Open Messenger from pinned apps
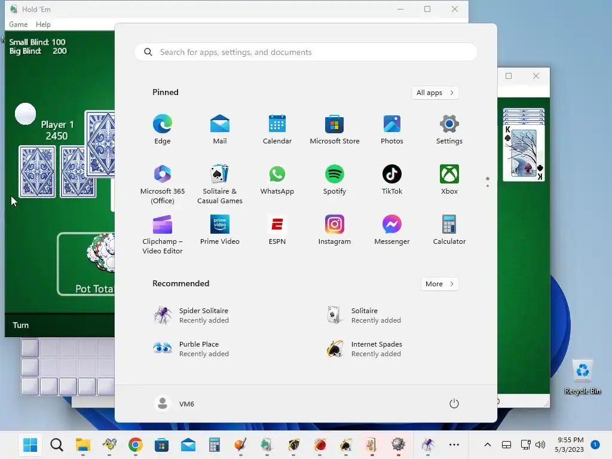This screenshot has height=459, width=612. coord(392,230)
